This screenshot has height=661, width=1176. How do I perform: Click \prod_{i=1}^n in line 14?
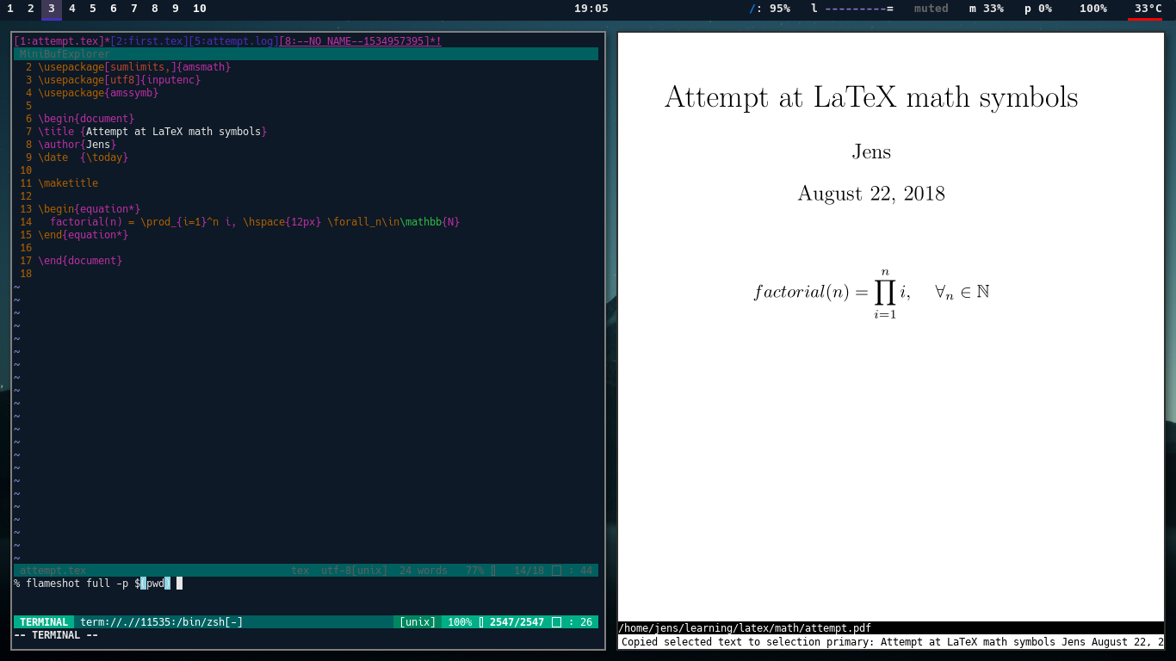[x=183, y=222]
